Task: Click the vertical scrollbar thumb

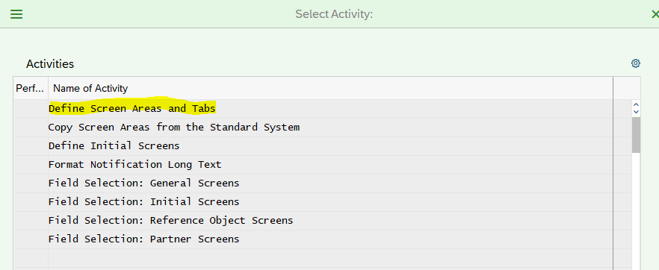Action: 636,135
